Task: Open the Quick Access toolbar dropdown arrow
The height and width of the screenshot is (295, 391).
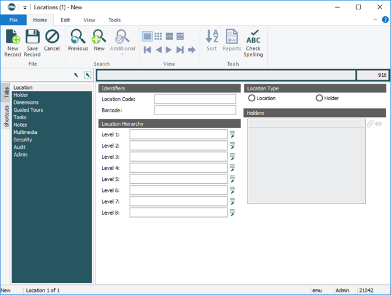Action: tap(25, 7)
